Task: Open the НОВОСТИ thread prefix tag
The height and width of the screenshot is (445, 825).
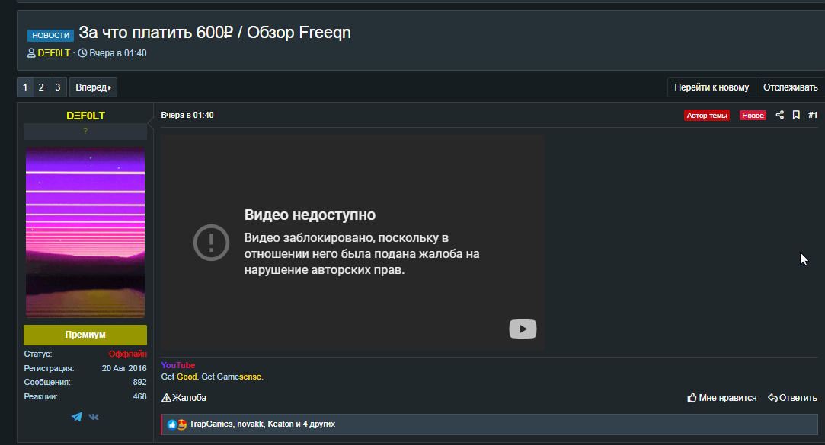Action: pyautogui.click(x=50, y=35)
